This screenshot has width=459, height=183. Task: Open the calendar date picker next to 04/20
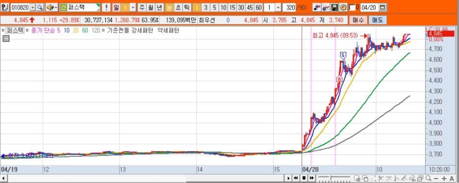click(x=383, y=7)
